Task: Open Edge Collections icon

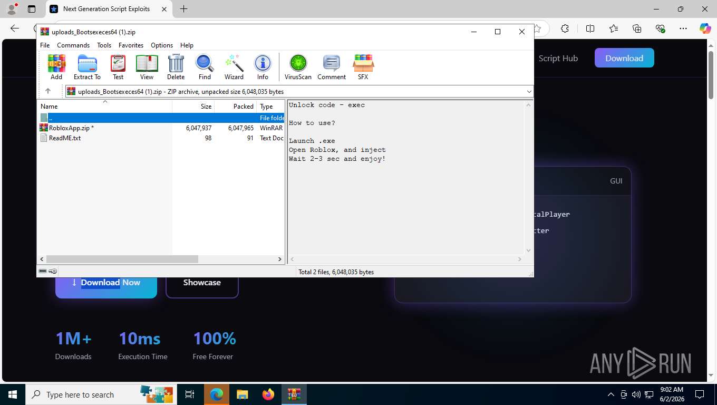Action: point(637,28)
